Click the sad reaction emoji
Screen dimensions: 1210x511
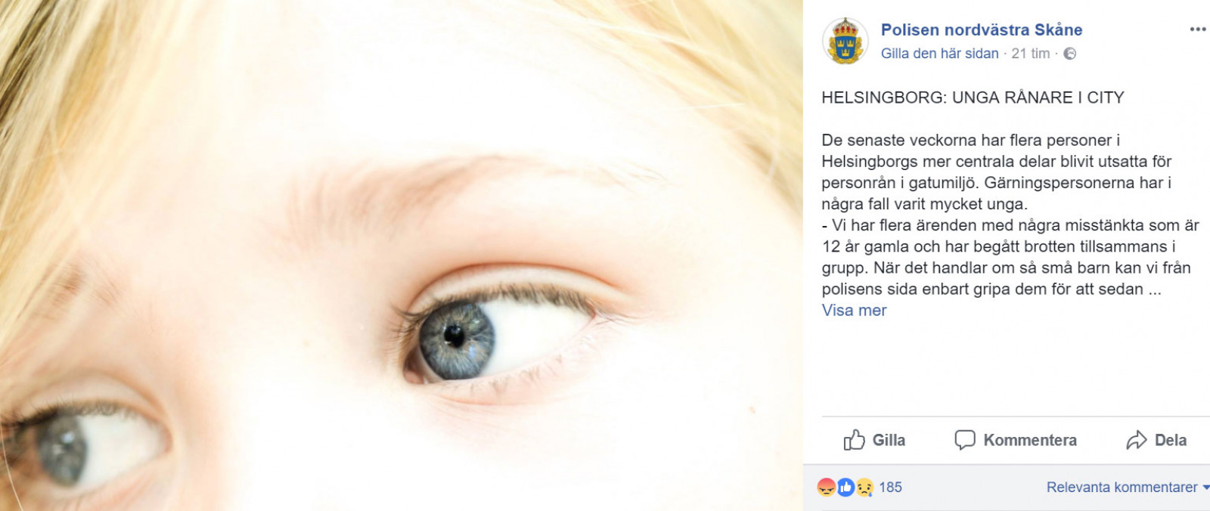(864, 488)
